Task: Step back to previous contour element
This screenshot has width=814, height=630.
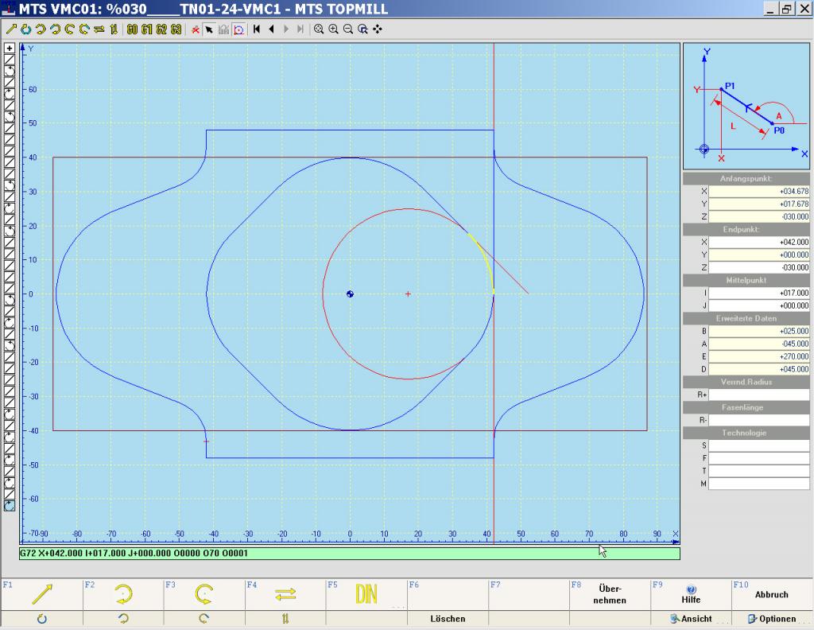Action: tap(271, 29)
